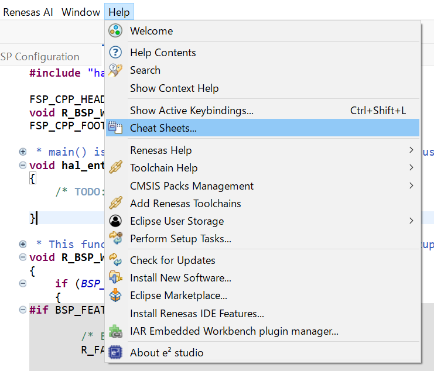Select Check for Updates
Image resolution: width=434 pixels, height=371 pixels.
pos(262,260)
